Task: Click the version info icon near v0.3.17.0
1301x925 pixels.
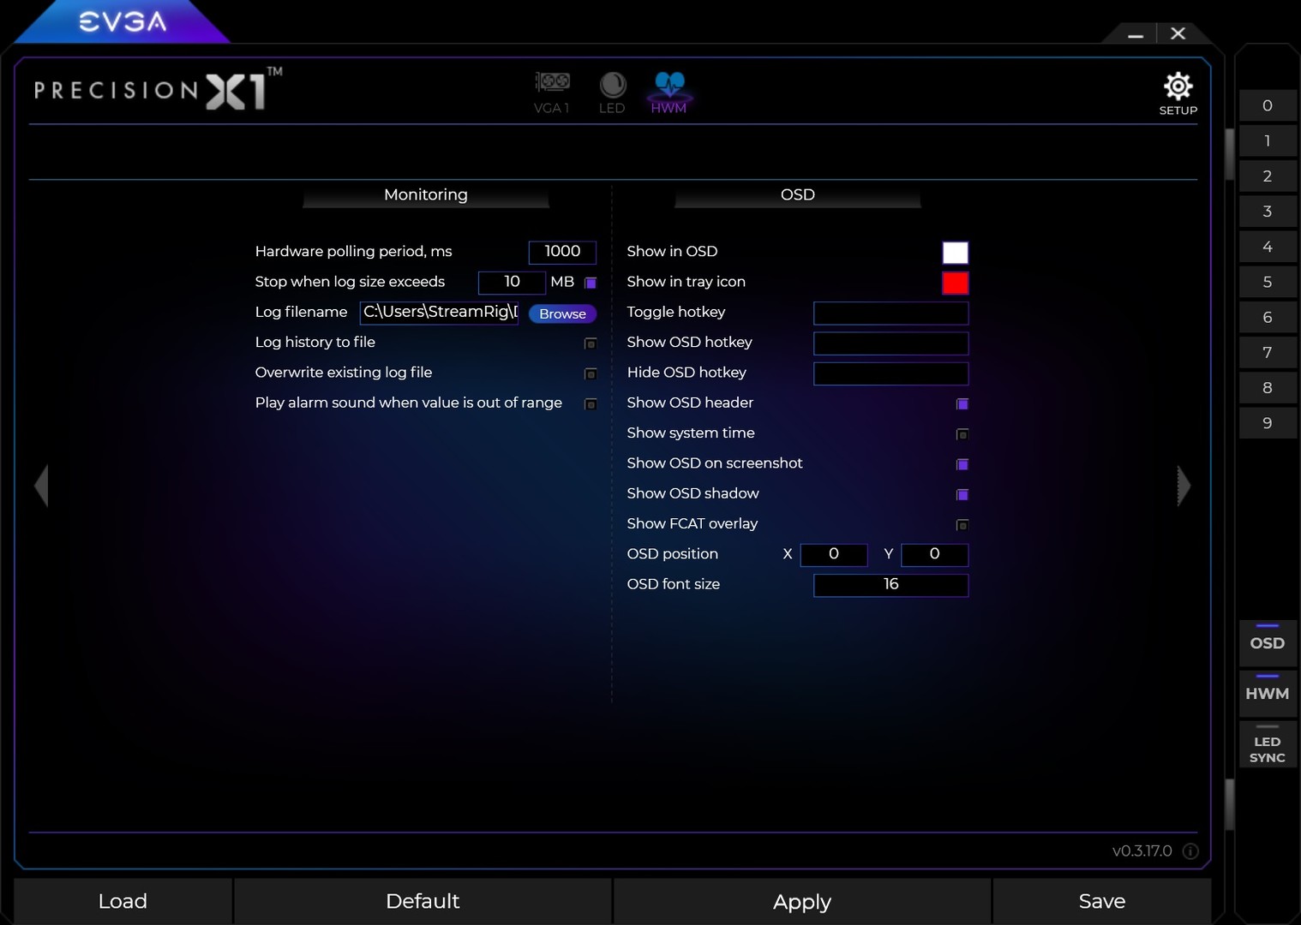Action: pyautogui.click(x=1190, y=851)
